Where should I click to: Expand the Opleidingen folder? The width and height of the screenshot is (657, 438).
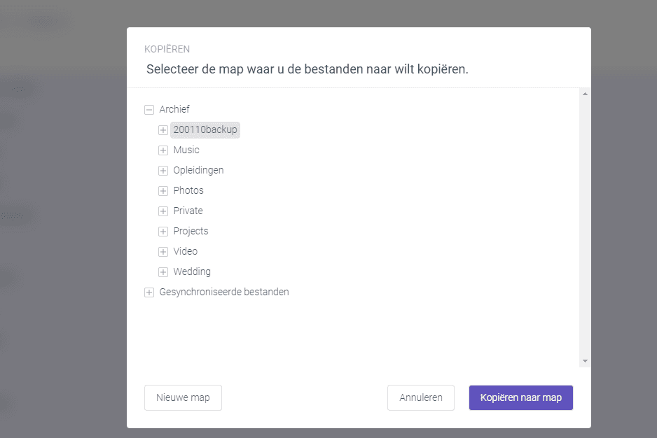162,170
